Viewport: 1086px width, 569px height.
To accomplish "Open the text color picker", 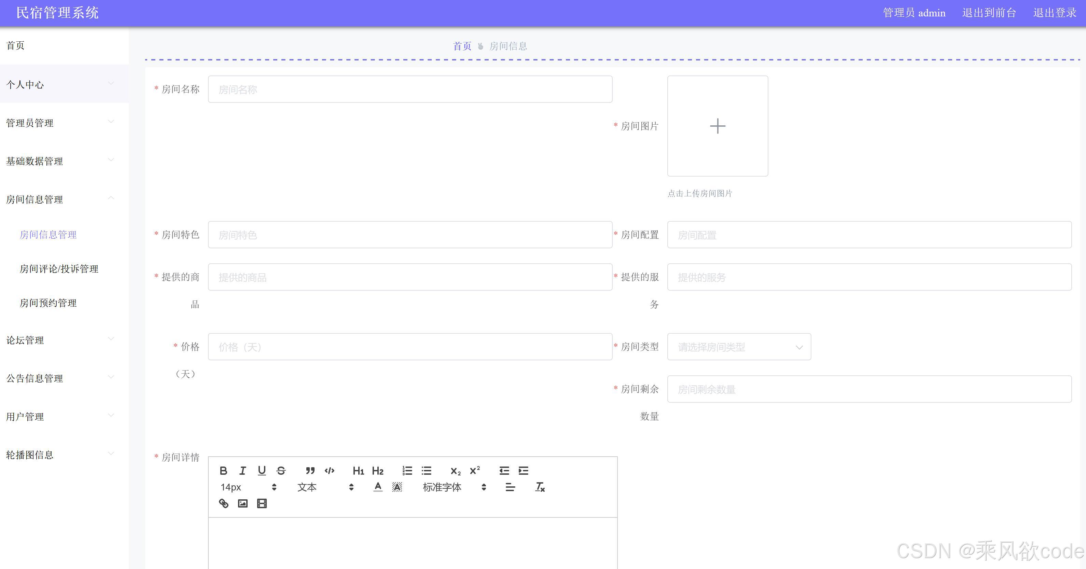I will 378,487.
